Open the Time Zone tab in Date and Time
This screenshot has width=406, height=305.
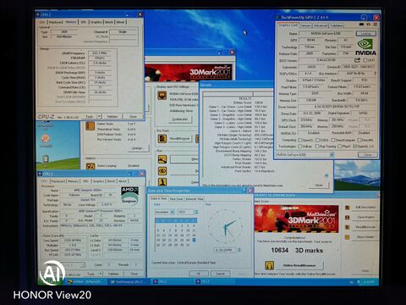pos(176,199)
